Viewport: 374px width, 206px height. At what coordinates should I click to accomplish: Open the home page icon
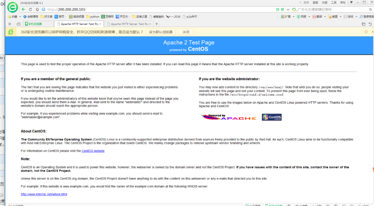[37, 10]
